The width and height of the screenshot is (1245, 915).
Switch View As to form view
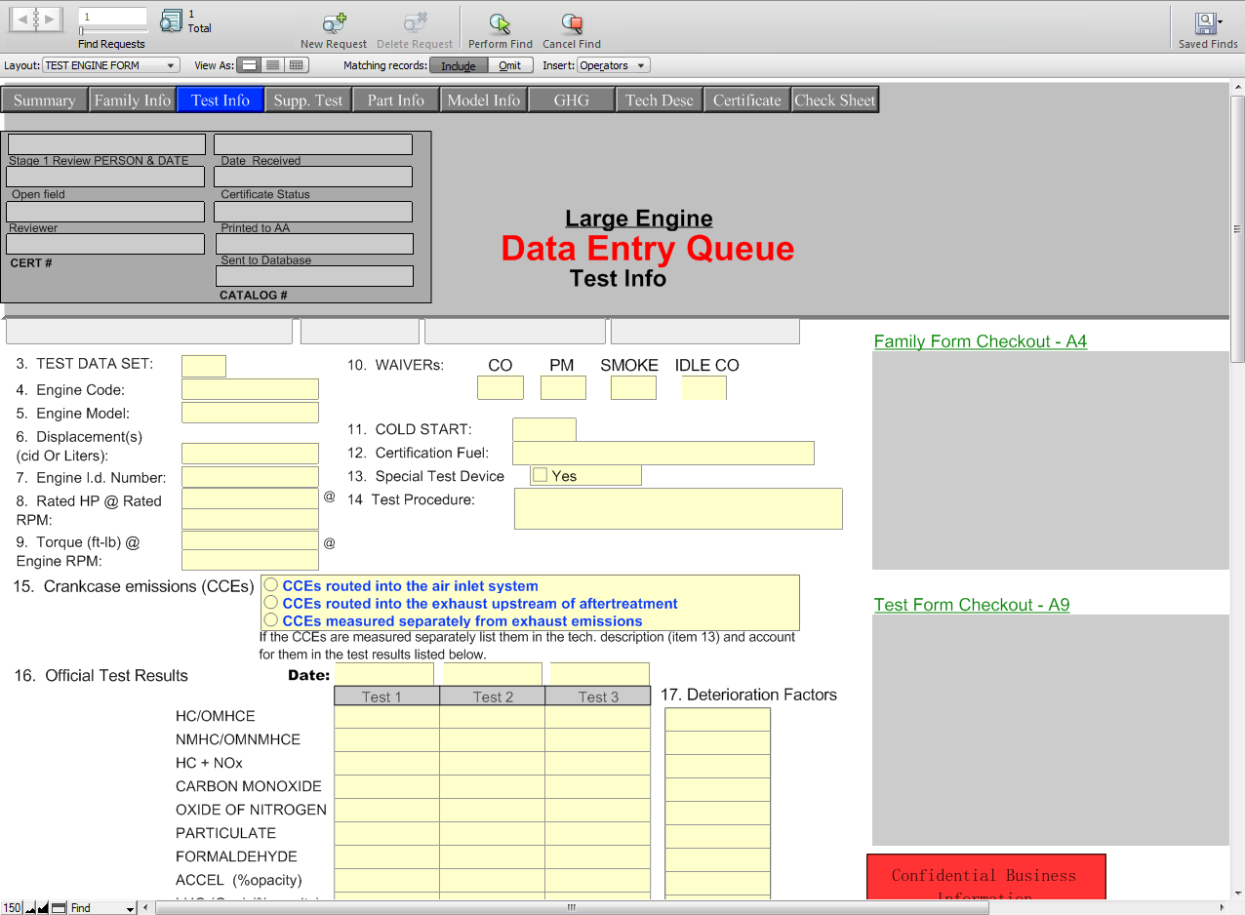(249, 65)
